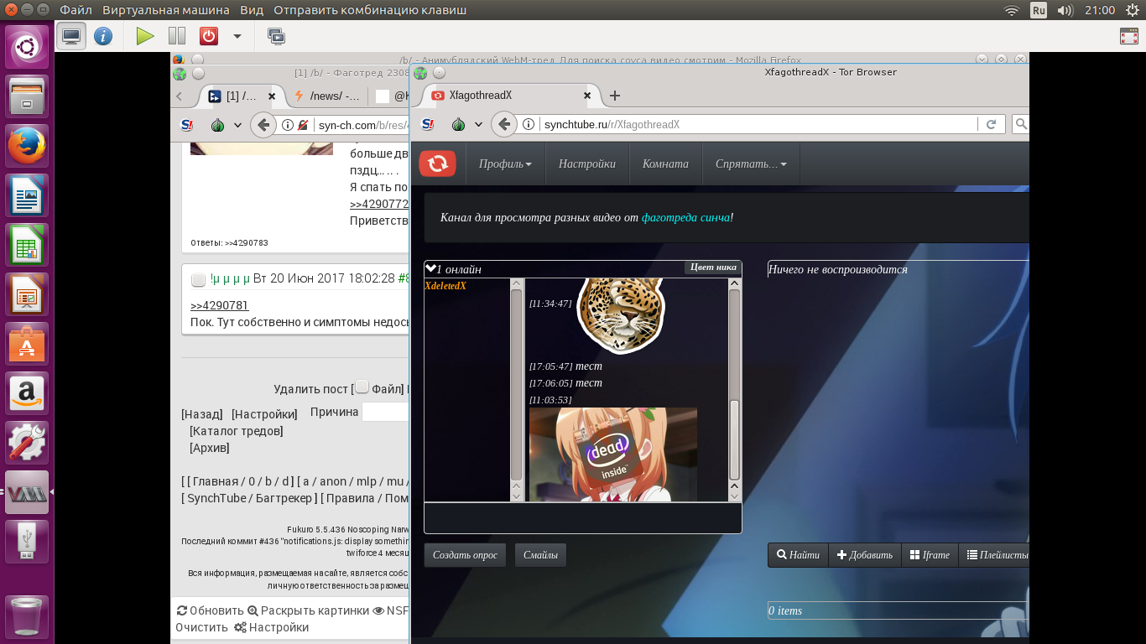Click back arrow in Tor Browser
Viewport: 1146px width, 644px height.
tap(503, 124)
